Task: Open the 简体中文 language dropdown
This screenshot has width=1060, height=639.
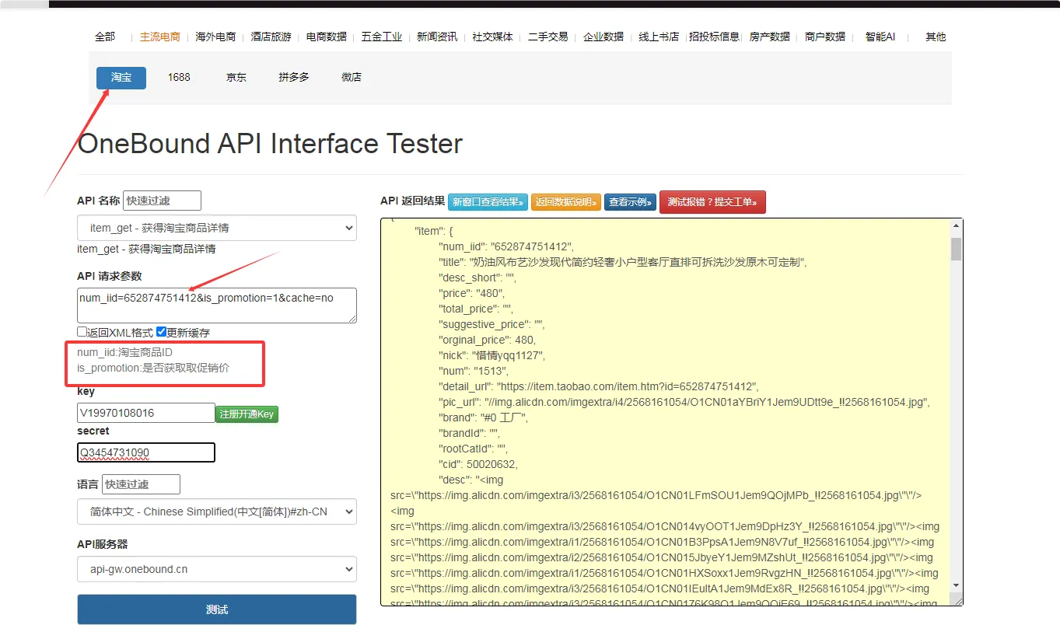Action: (217, 512)
